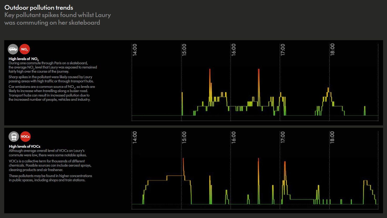This screenshot has height=218, width=387.
Task: Click the "Outdoor pollution trends" title
Action: (x=39, y=7)
